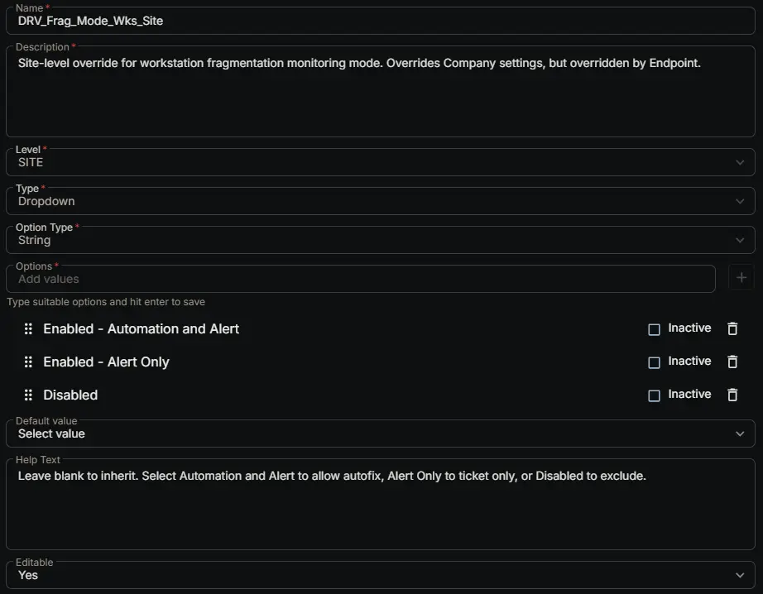Delete the Disabled option with trash icon
763x594 pixels.
click(x=732, y=395)
